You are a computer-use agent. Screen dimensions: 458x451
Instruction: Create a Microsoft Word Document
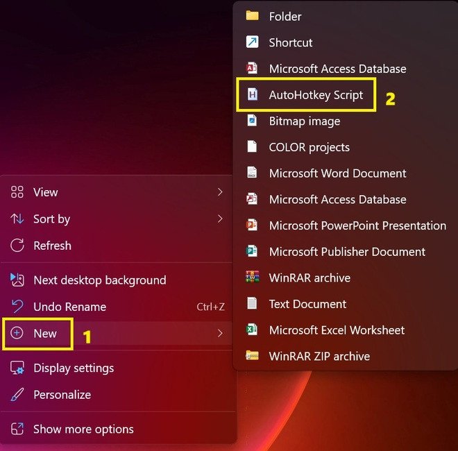[345, 173]
